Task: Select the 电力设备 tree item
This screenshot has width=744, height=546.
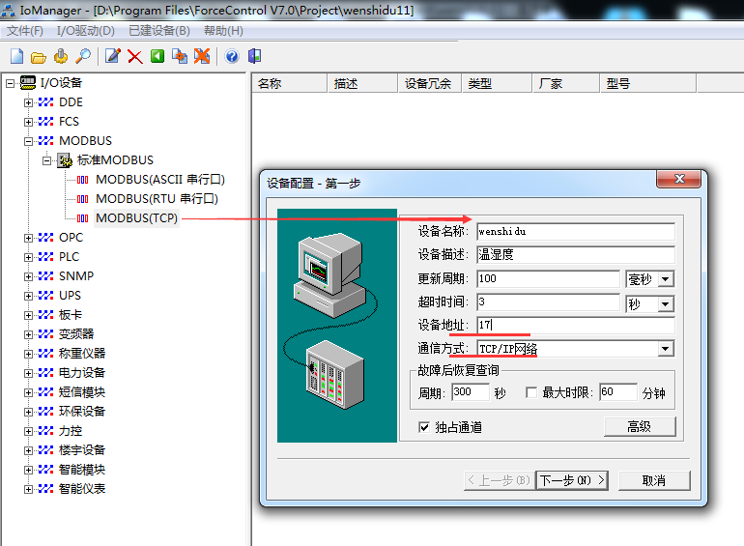Action: tap(82, 373)
